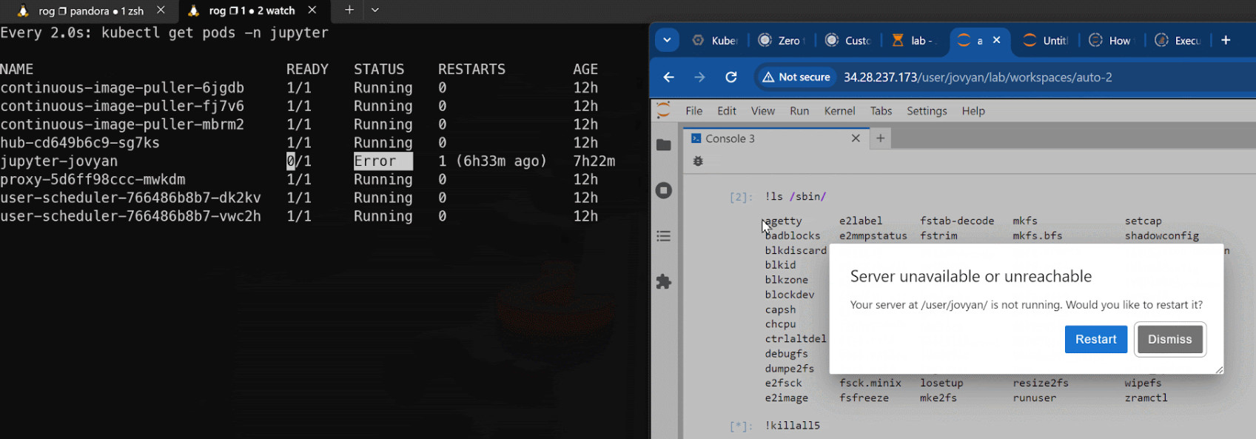Open the Settings menu
Viewport: 1256px width, 439px height.
pyautogui.click(x=927, y=111)
